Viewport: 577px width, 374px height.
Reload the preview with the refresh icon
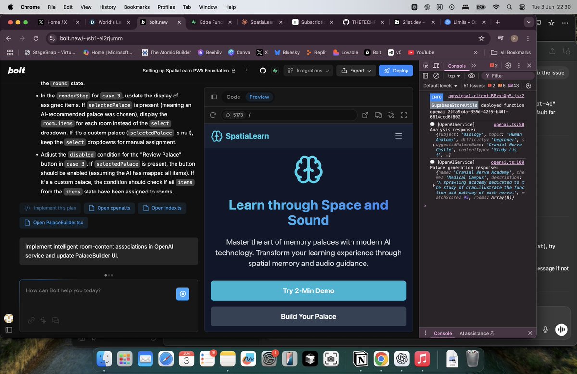click(x=213, y=115)
